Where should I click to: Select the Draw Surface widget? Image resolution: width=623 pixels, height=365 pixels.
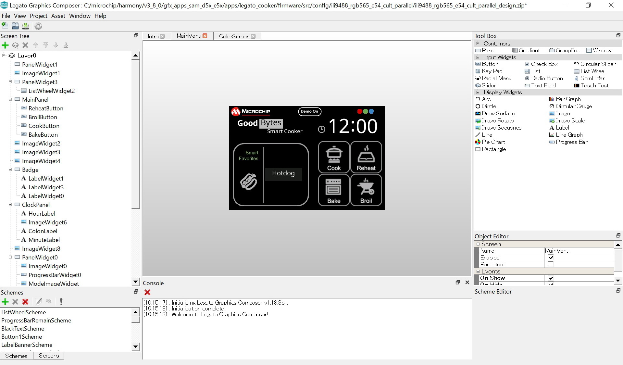point(495,113)
